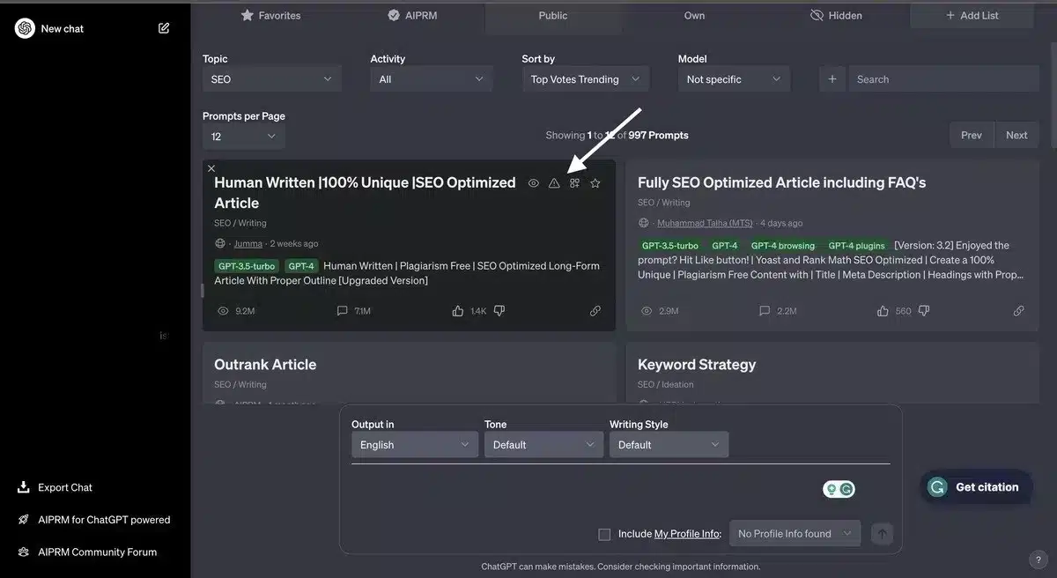Start a new chat with the compose icon
This screenshot has width=1057, height=578.
pos(164,28)
